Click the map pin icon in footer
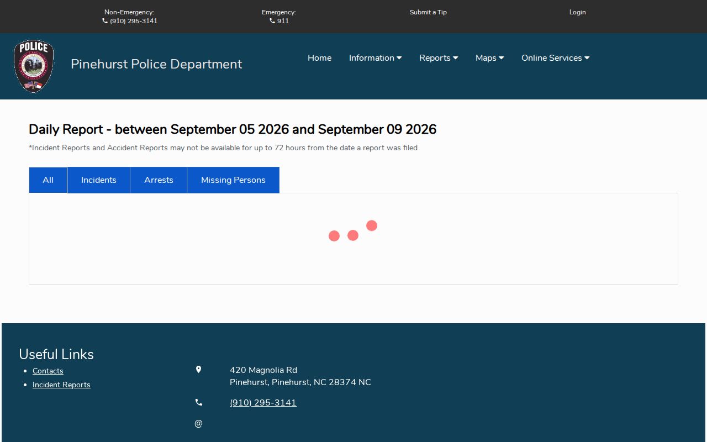This screenshot has height=442, width=707. click(x=199, y=370)
